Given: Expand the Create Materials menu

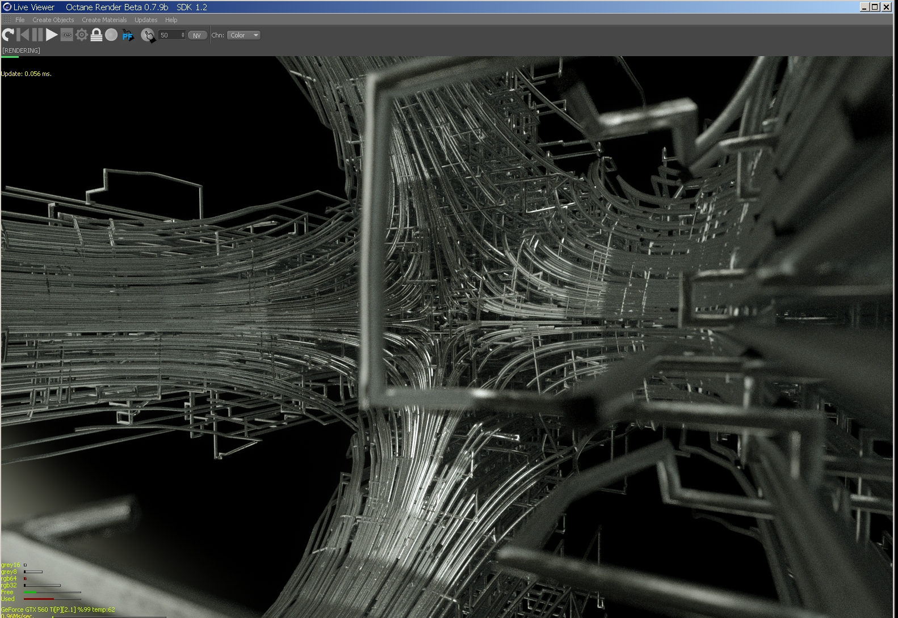Looking at the screenshot, I should coord(104,20).
